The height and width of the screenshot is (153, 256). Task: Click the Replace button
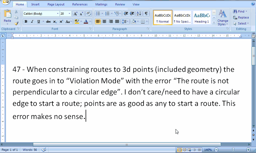click(241, 17)
